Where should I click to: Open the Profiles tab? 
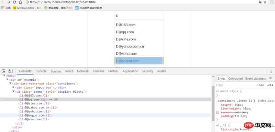113,71
